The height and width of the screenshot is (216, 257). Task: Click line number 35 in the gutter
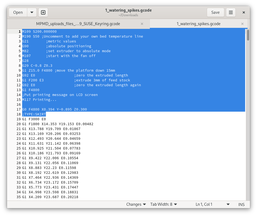point(19,197)
